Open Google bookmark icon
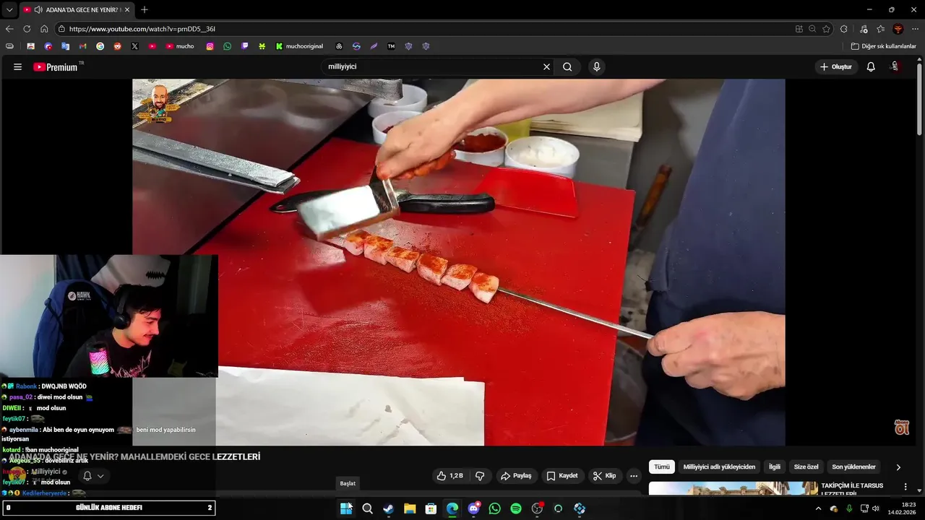The width and height of the screenshot is (925, 520). (100, 46)
